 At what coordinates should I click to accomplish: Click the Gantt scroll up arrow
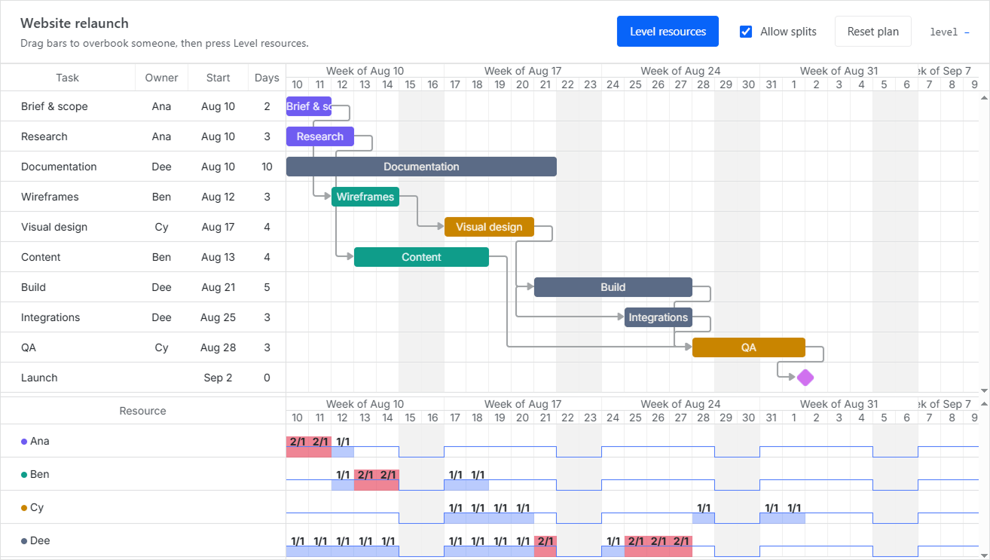pyautogui.click(x=984, y=98)
